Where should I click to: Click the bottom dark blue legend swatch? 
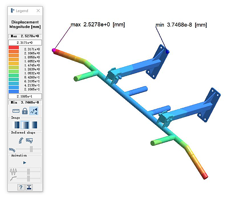14,91
